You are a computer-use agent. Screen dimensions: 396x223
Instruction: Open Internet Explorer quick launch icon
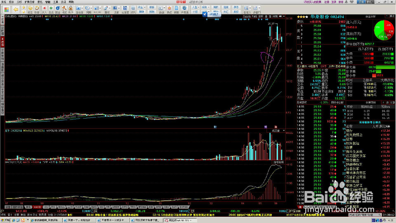tap(13, 220)
